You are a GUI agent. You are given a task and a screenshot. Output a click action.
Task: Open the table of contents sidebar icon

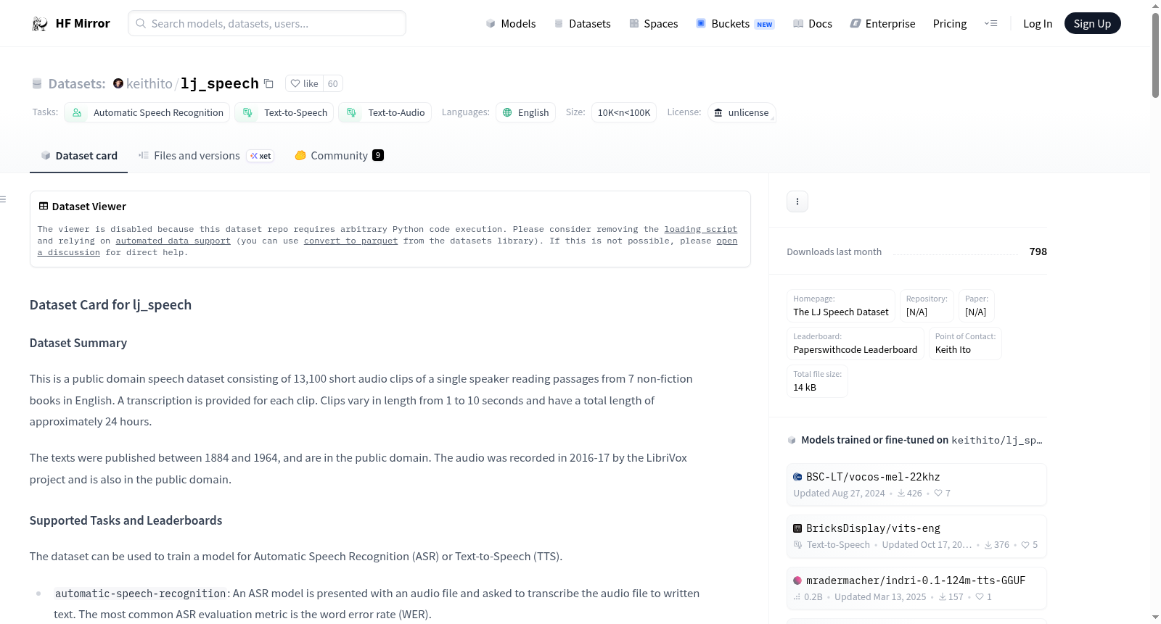[x=4, y=199]
